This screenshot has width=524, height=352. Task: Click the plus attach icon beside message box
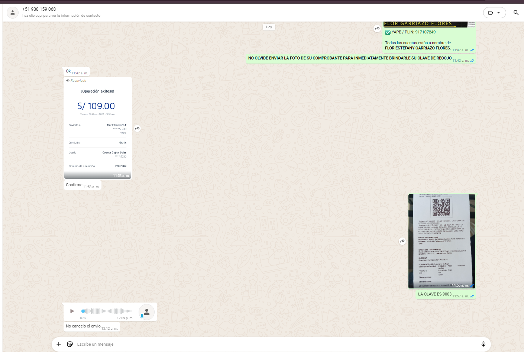tap(59, 344)
